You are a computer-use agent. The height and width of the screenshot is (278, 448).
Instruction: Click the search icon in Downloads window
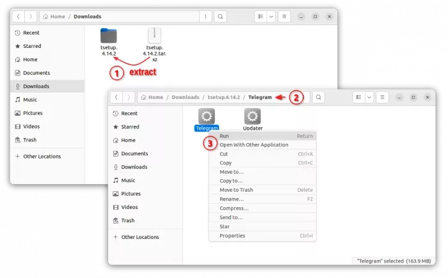220,16
